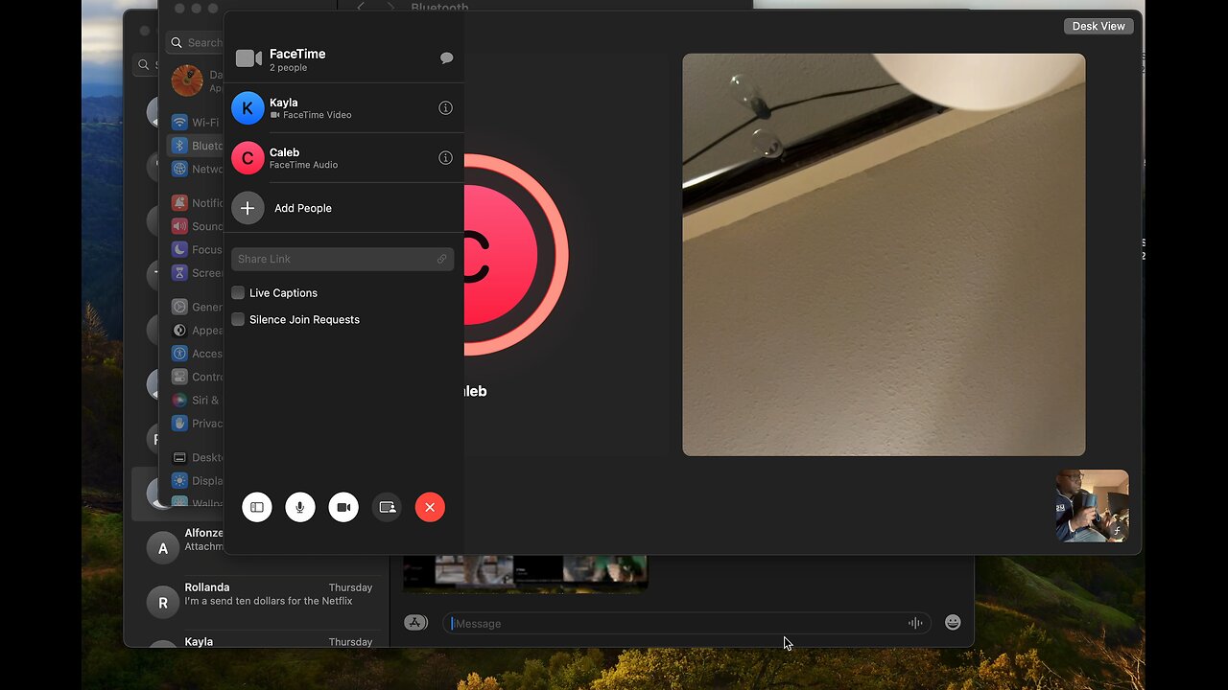Open Accessibility settings in sidebar

pyautogui.click(x=196, y=354)
